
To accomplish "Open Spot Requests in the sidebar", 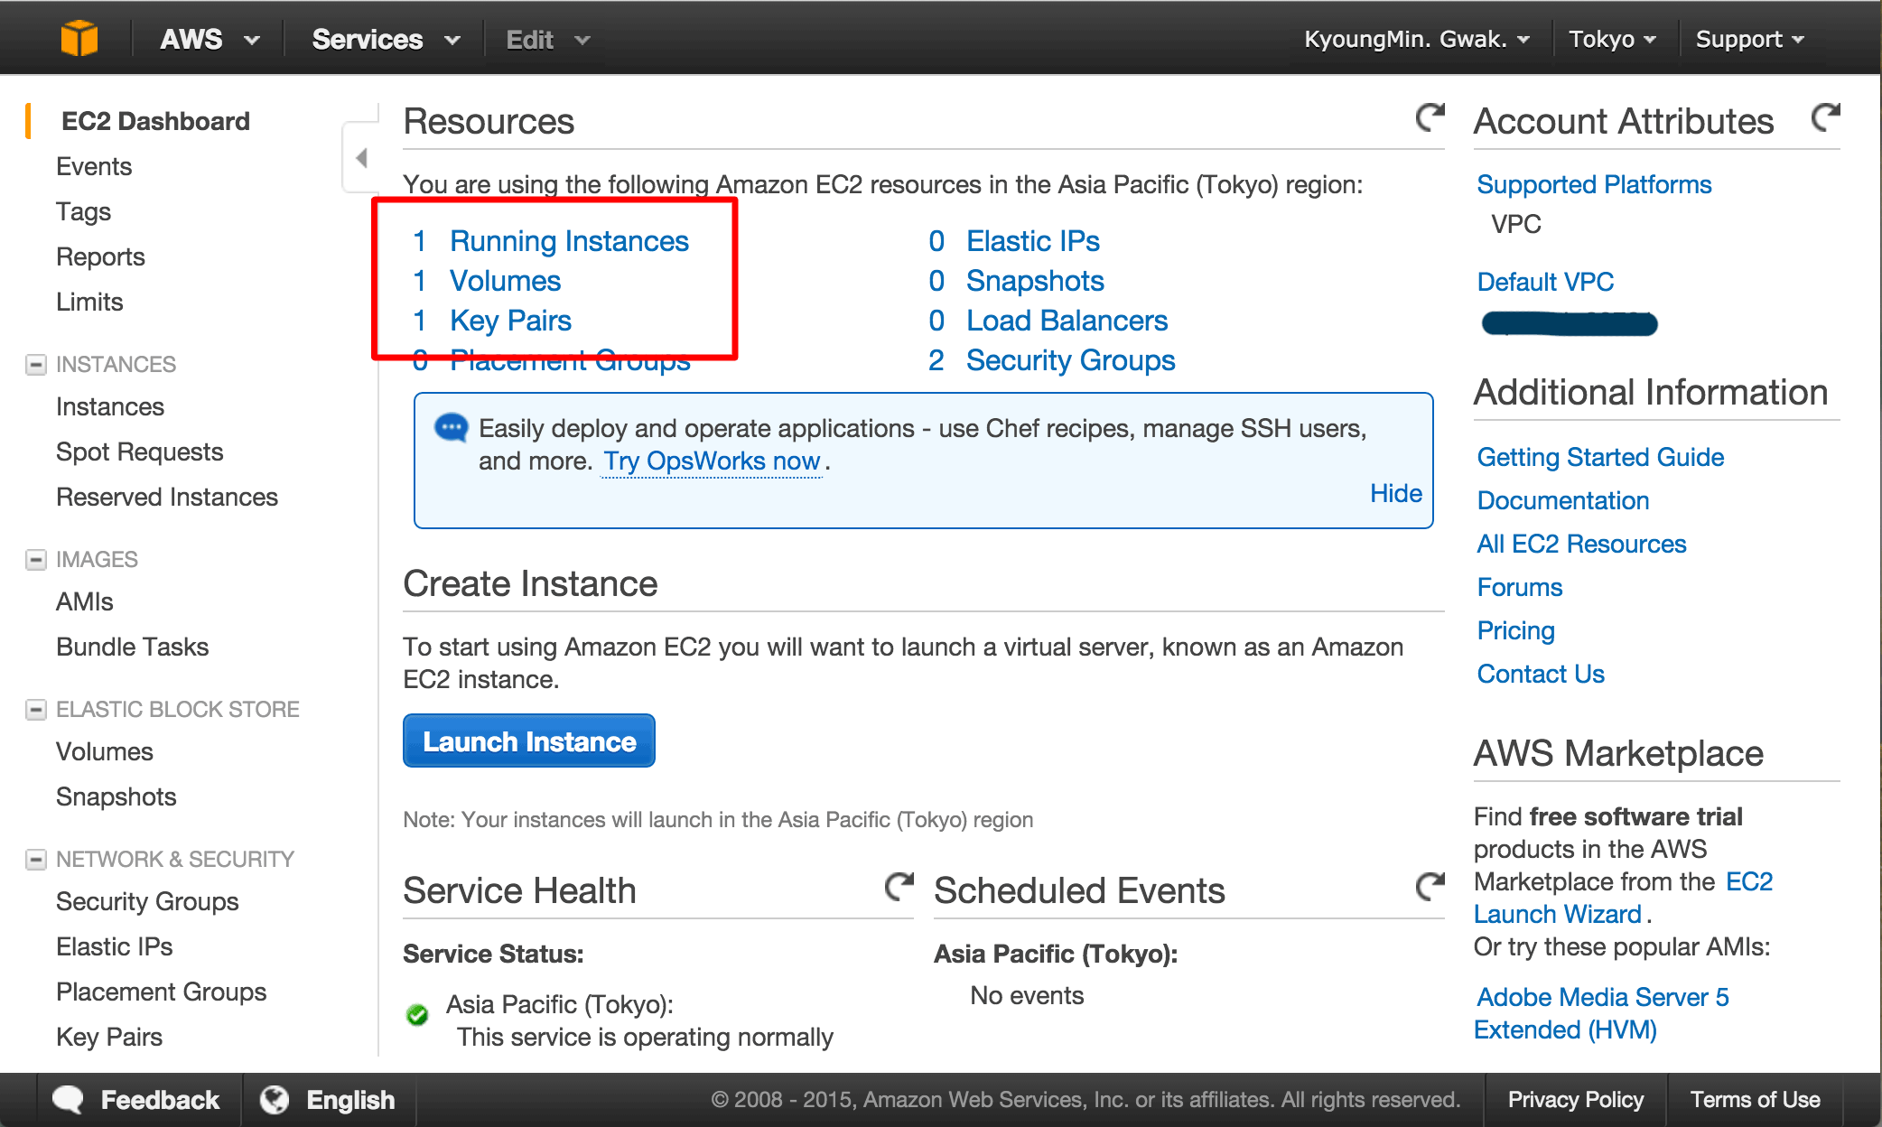I will click(139, 452).
